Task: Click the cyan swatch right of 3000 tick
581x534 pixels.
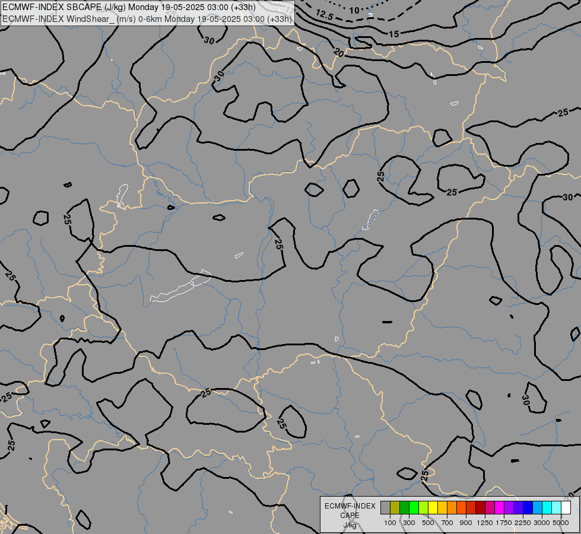Action: coord(547,507)
